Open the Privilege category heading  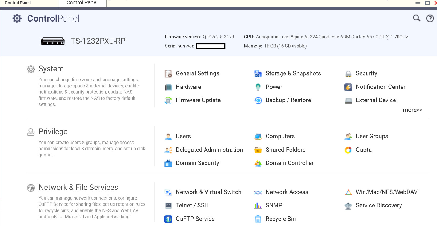[x=53, y=132]
